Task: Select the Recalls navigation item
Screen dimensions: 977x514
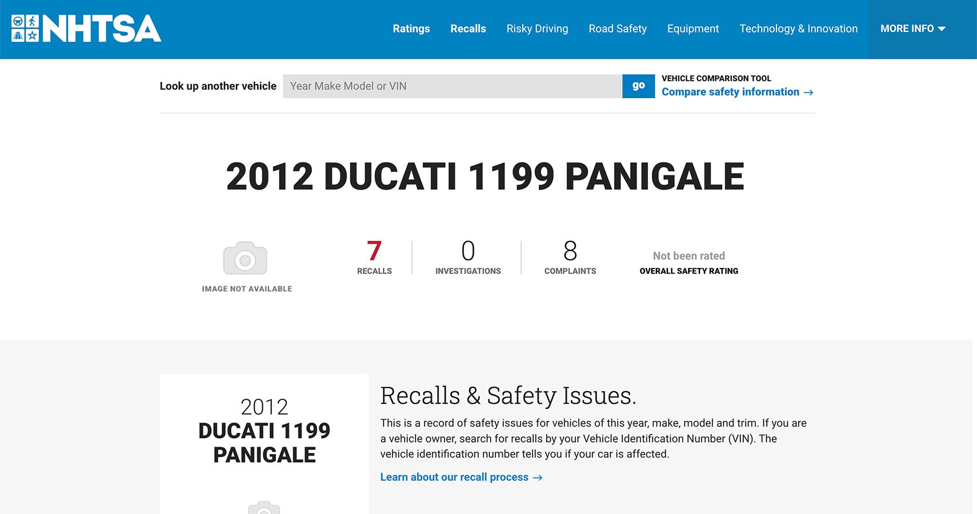Action: click(x=468, y=28)
